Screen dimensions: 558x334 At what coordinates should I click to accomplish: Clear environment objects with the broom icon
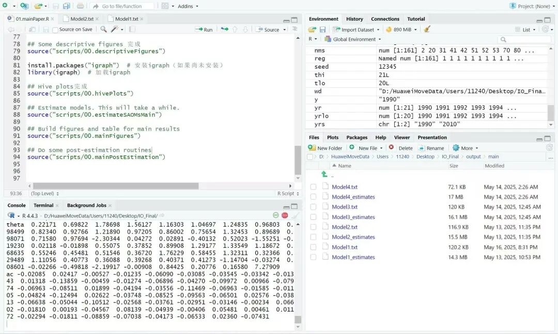click(x=427, y=29)
